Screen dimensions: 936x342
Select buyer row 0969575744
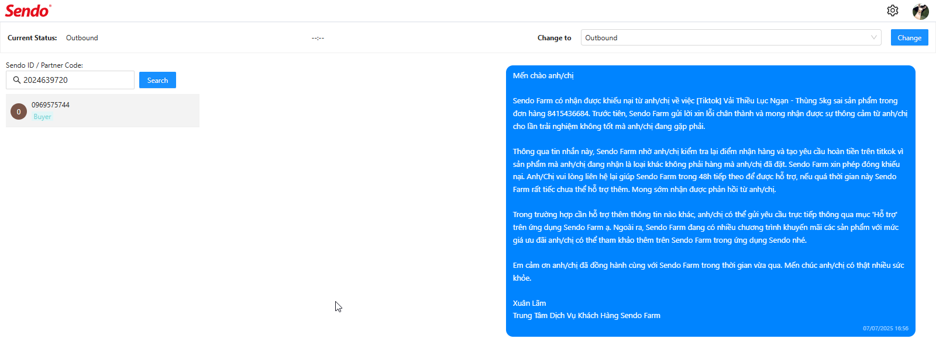(102, 110)
